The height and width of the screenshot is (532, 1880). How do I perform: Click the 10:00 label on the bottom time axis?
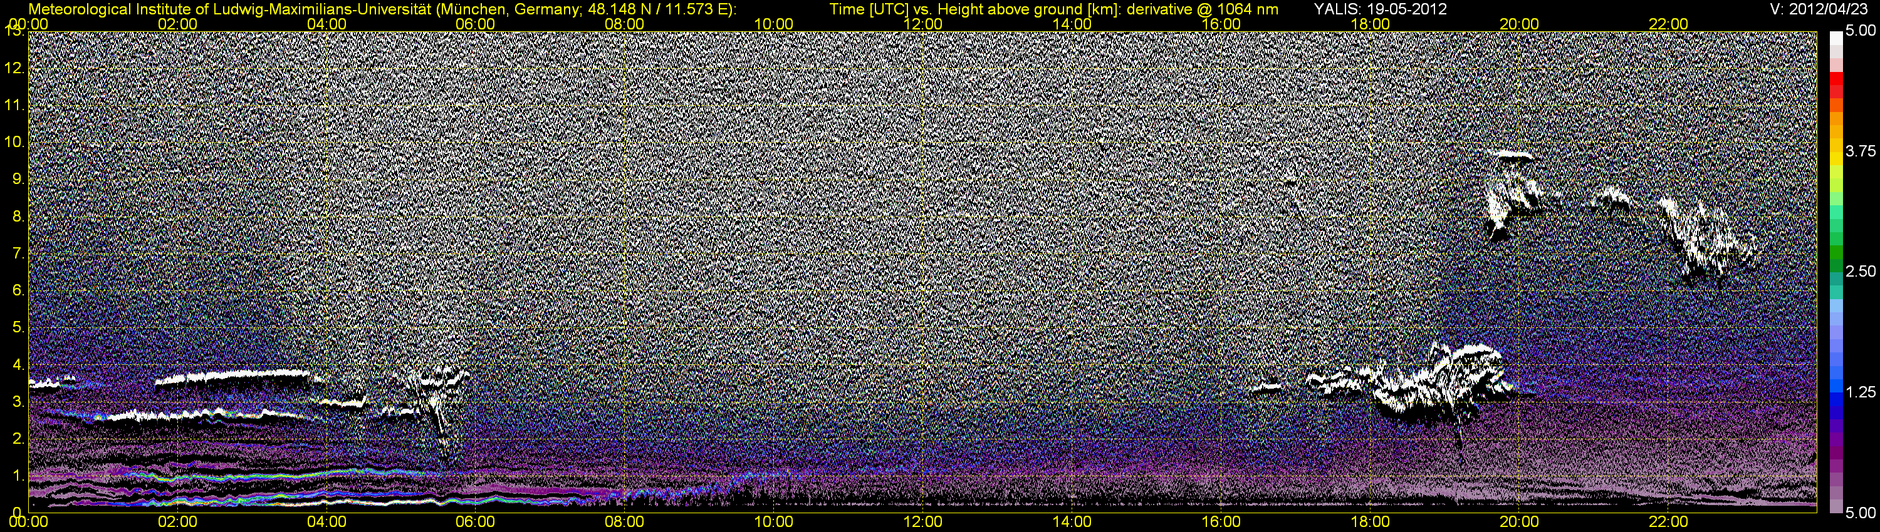tap(773, 522)
